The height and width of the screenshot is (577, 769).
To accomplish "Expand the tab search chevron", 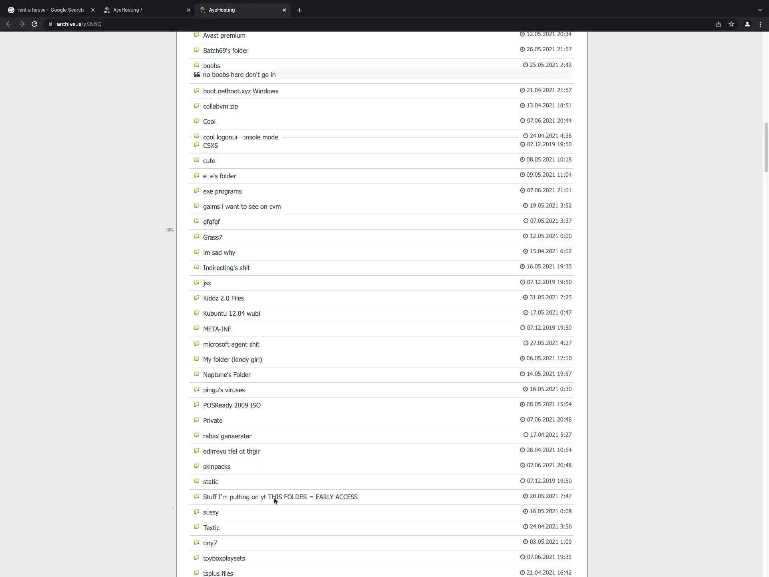I will coord(760,10).
